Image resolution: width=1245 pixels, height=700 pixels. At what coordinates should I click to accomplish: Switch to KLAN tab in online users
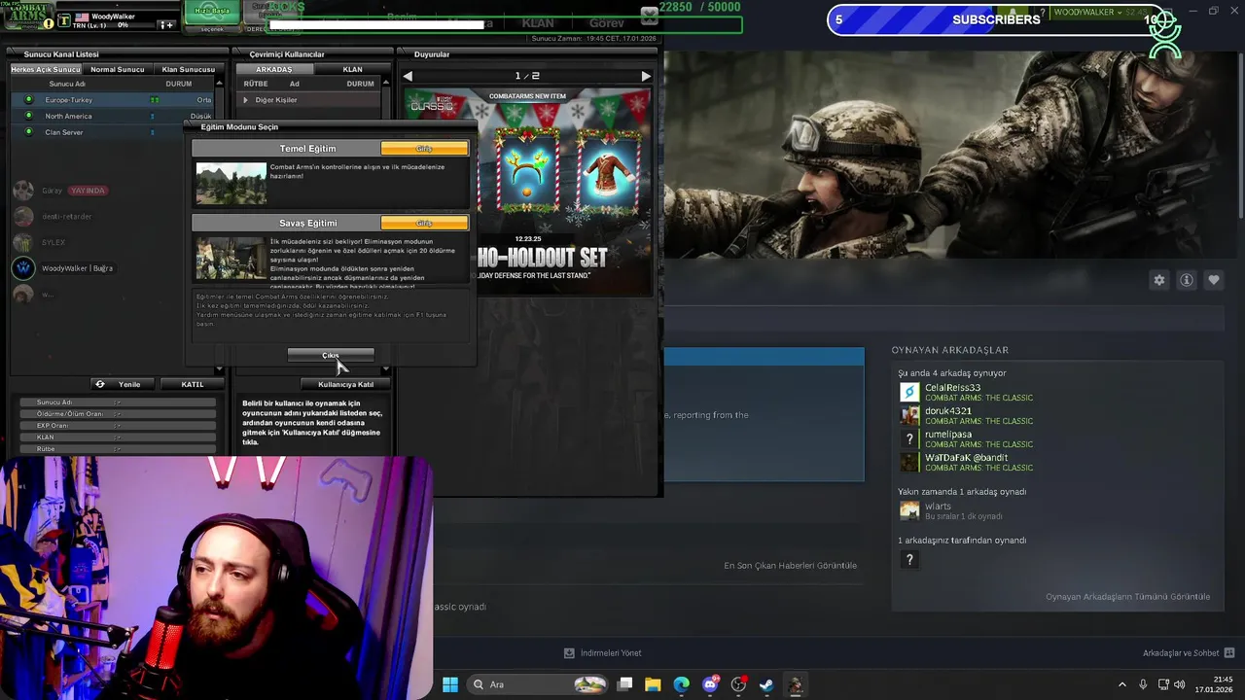pos(352,69)
